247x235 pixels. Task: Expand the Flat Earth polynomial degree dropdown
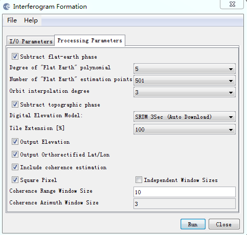point(185,69)
